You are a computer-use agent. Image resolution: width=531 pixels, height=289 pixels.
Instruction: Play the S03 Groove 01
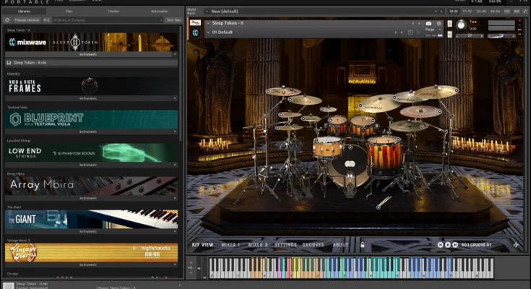[x=448, y=245]
